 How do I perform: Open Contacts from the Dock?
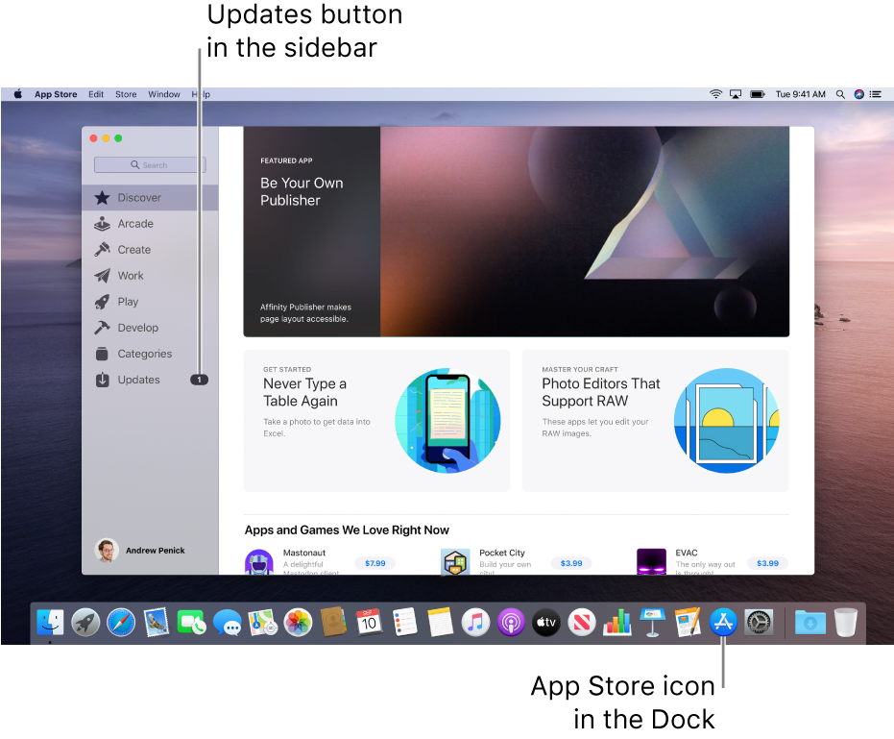(x=333, y=622)
